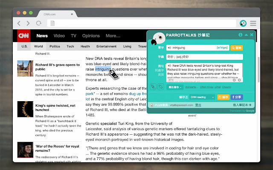Click the orange 查詢 search button
The image size is (273, 170).
[x=237, y=48]
